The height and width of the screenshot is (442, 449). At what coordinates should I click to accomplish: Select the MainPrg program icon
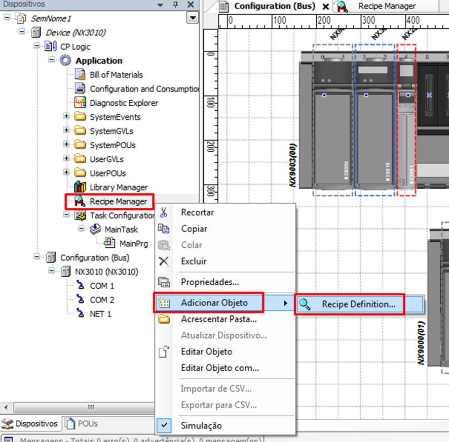(109, 243)
